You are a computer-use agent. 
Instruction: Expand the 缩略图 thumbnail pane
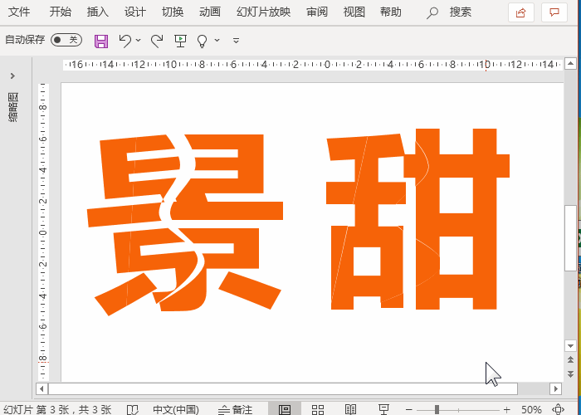pos(12,76)
